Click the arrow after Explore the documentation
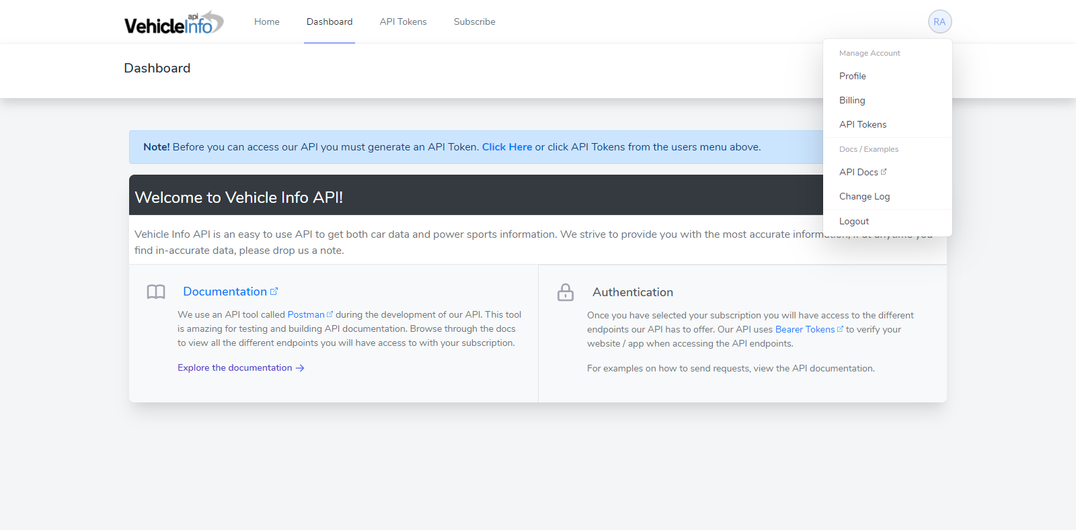The width and height of the screenshot is (1076, 530). (300, 368)
